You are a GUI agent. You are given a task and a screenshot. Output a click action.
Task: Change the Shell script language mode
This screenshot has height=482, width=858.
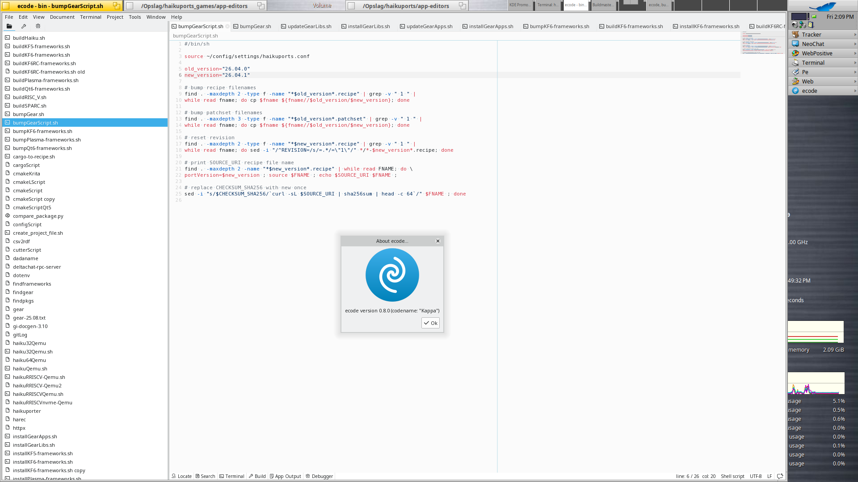(x=732, y=476)
